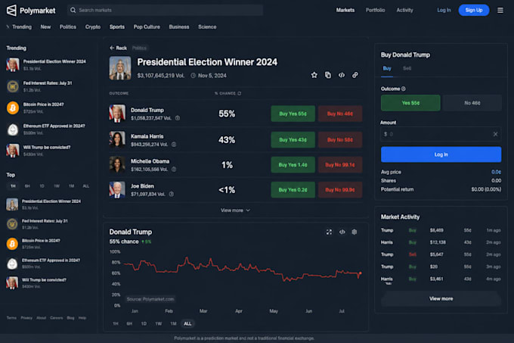This screenshot has height=343, width=514.
Task: Set chart range to 1W
Action: (159, 323)
